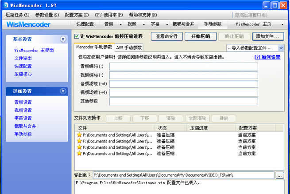Open the 压缩任务 menu
Screen dimensions: 290x194
[x=17, y=15]
